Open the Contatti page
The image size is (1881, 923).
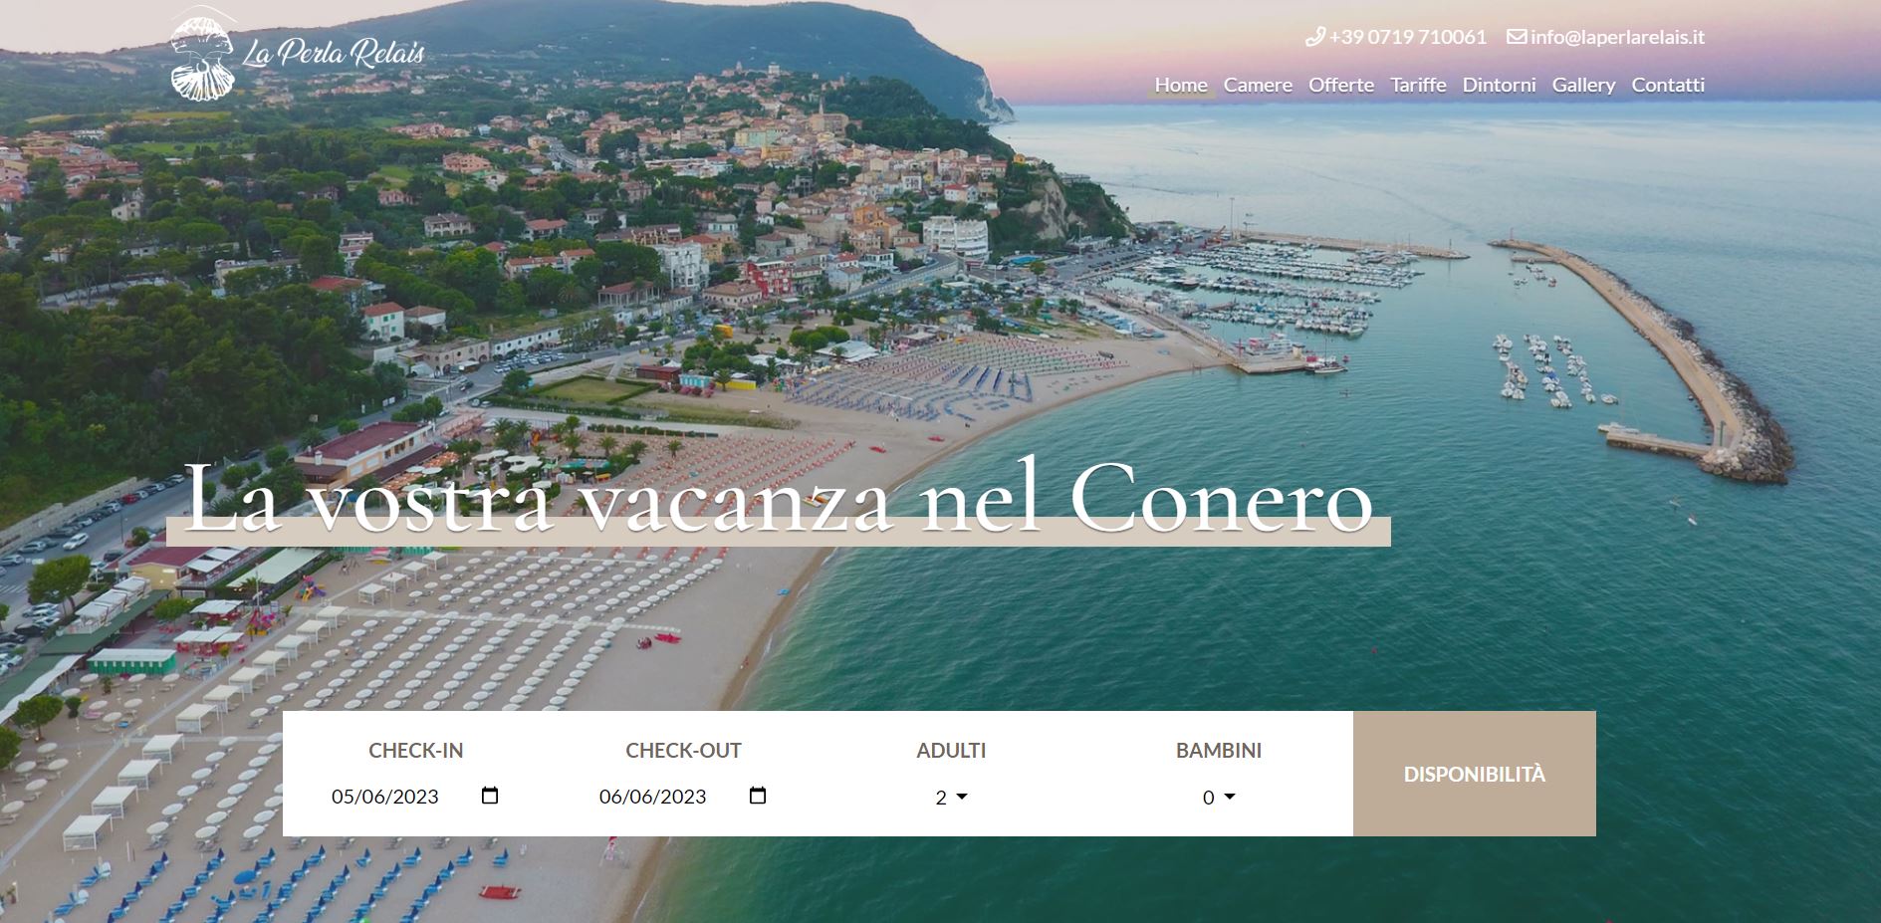click(1668, 86)
